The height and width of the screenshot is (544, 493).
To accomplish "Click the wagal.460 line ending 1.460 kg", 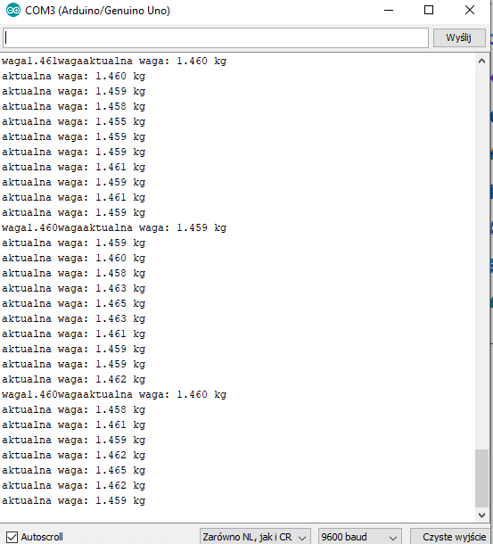I will pyautogui.click(x=114, y=395).
